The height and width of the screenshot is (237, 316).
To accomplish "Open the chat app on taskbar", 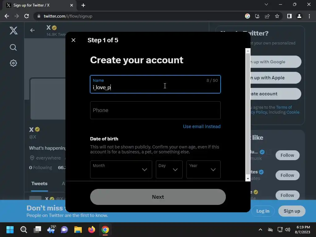I will pyautogui.click(x=64, y=230).
